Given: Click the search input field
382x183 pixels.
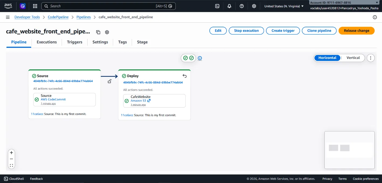Looking at the screenshot, I should [108, 6].
